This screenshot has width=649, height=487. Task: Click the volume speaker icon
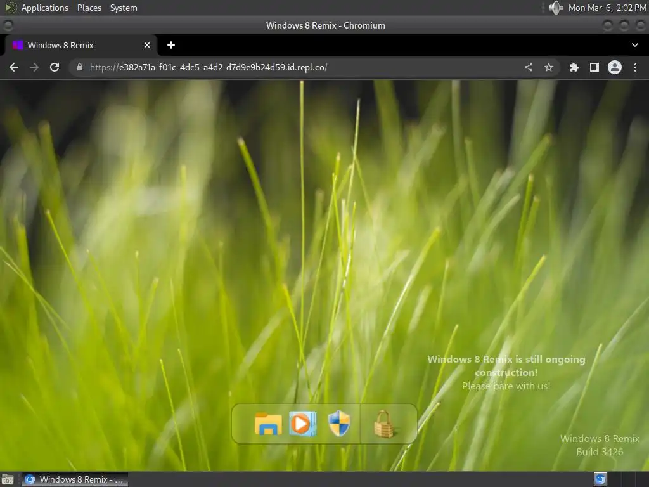pyautogui.click(x=555, y=8)
